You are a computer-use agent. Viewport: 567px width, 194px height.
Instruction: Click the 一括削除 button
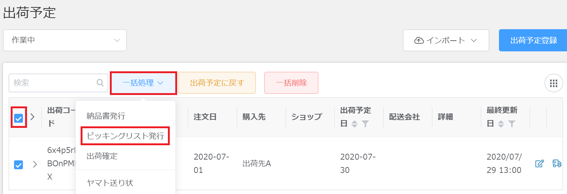point(291,83)
